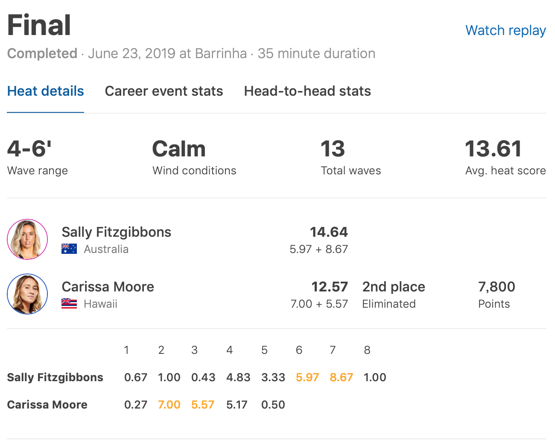The height and width of the screenshot is (447, 555).
Task: Open the Career event stats tab
Action: tap(164, 91)
